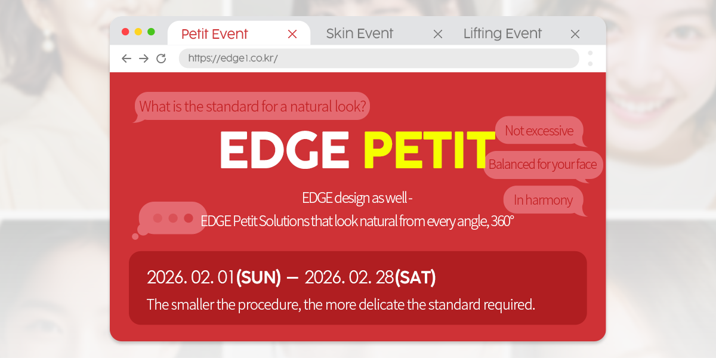Switch to the Skin Event tab
Viewport: 716px width, 358px height.
point(359,34)
